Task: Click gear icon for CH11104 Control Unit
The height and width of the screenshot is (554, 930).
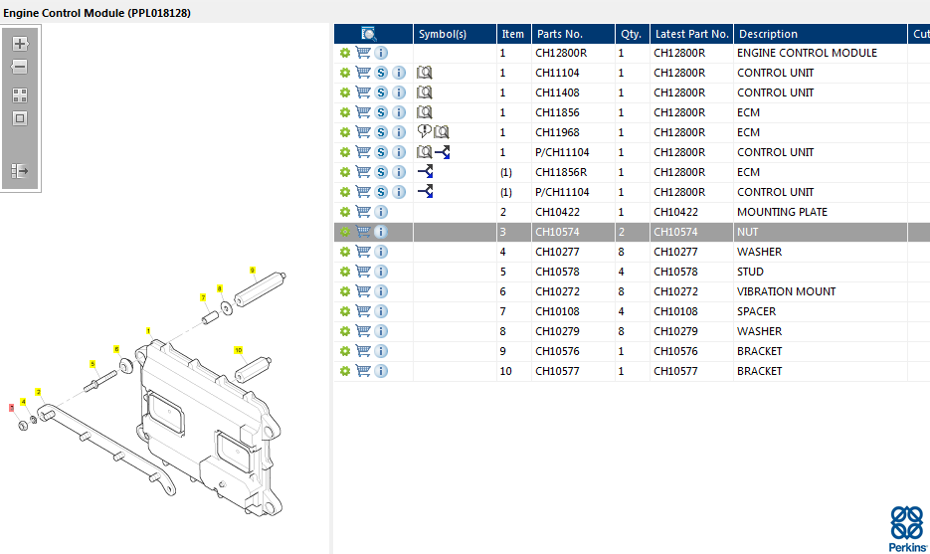Action: click(x=344, y=73)
